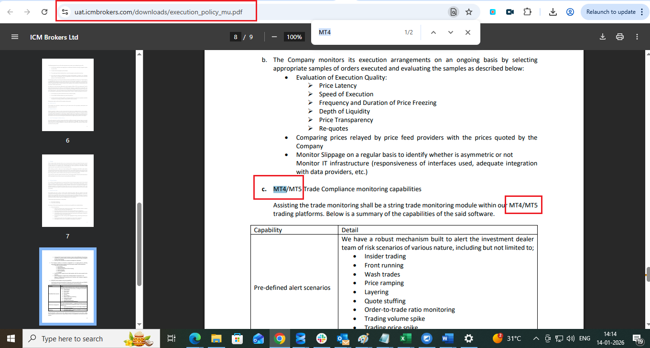Close the find bar
Viewport: 650px width, 348px height.
(x=467, y=32)
